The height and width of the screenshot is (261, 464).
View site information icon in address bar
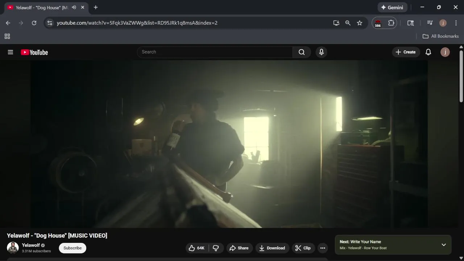50,23
